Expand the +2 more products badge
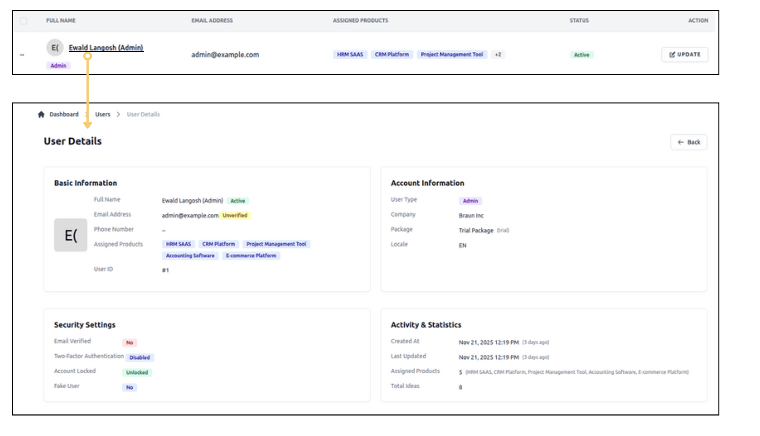Screen dimensions: 760x436 (x=498, y=55)
